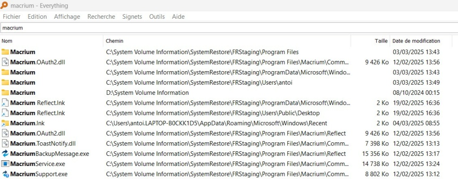Click the search field containing "macrium"

tap(229, 28)
